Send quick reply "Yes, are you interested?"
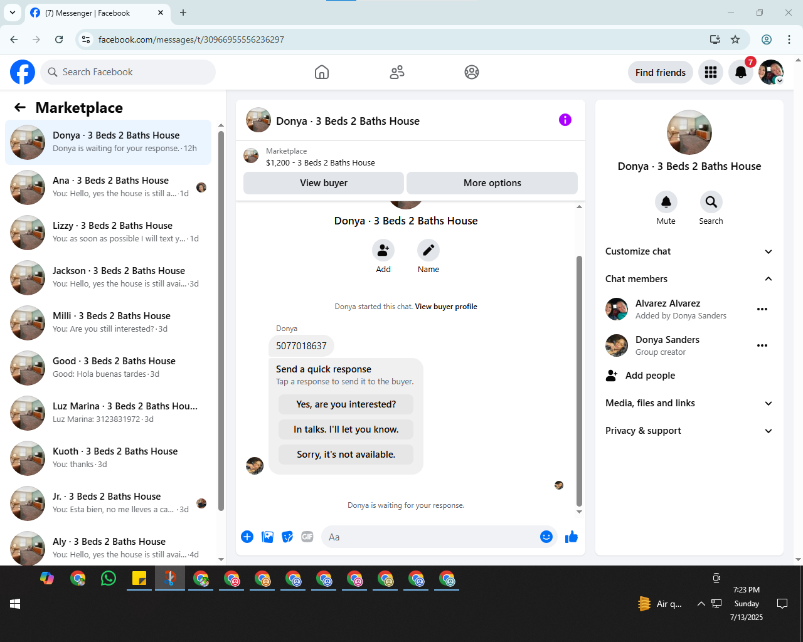 (x=346, y=404)
